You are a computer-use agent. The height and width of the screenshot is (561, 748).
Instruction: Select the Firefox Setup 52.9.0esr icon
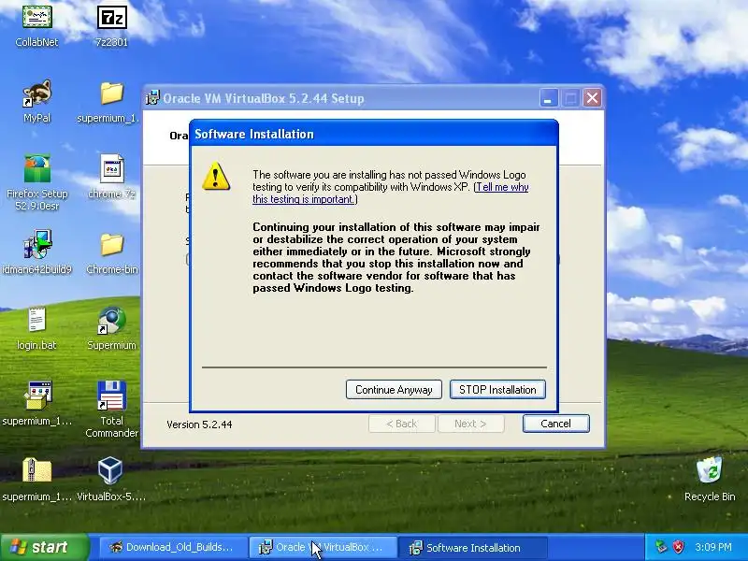(36, 168)
